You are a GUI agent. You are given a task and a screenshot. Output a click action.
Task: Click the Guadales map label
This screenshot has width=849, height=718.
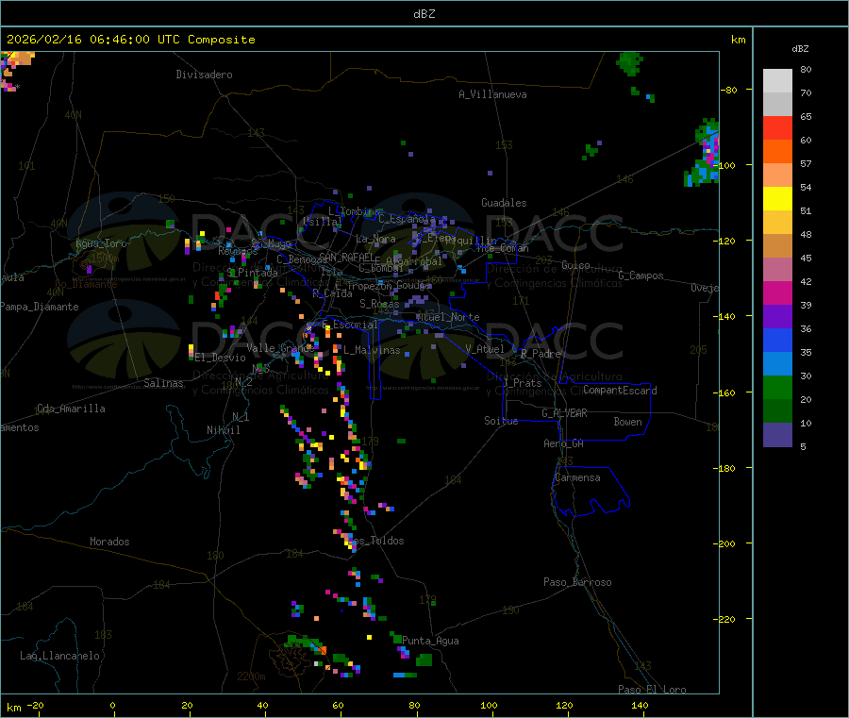click(504, 203)
